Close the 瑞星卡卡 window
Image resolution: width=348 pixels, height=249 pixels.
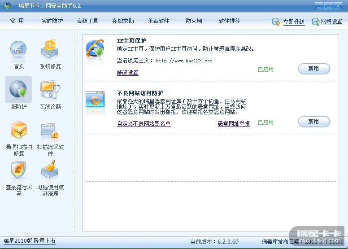click(x=338, y=6)
